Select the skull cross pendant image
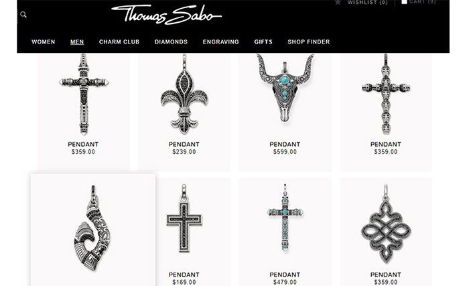 pos(386,94)
